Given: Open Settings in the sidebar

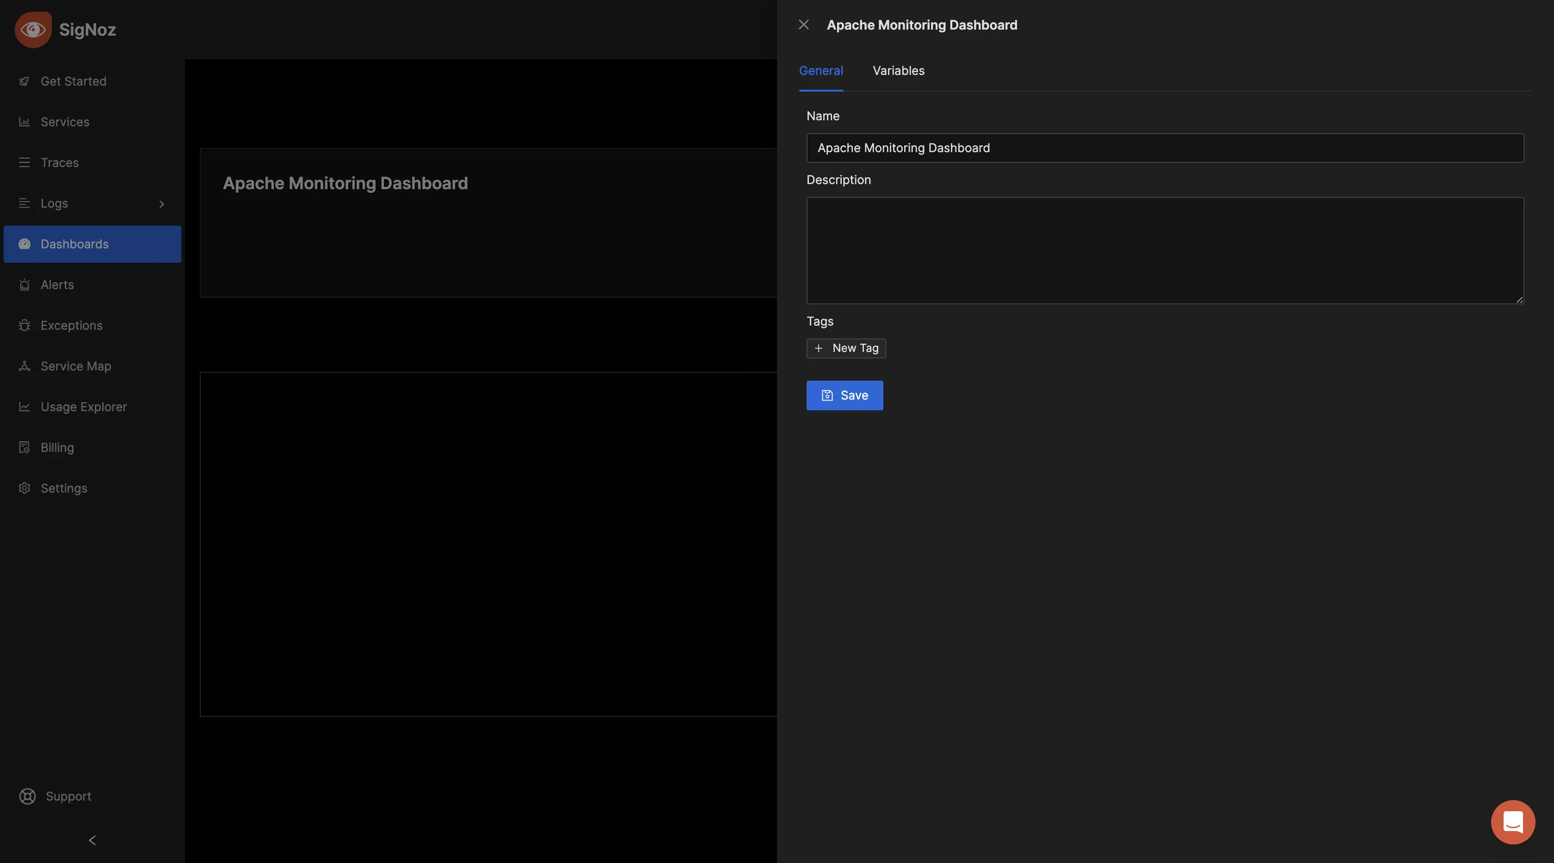Looking at the screenshot, I should 92,488.
